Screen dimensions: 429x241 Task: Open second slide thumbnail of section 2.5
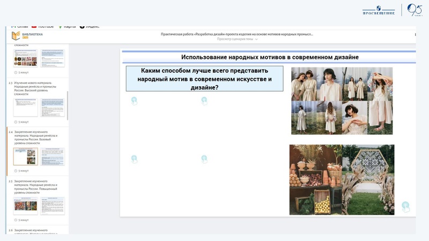click(52, 206)
